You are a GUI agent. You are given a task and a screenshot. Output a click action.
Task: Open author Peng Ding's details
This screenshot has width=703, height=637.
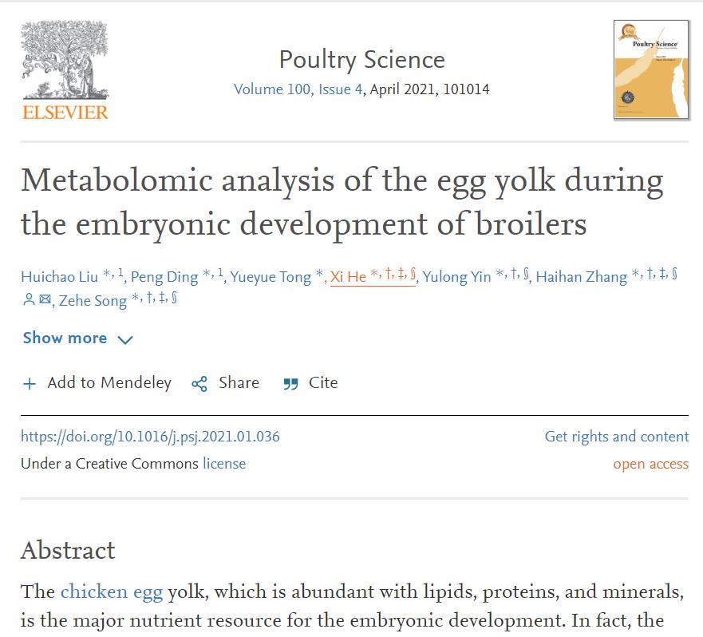pos(164,277)
